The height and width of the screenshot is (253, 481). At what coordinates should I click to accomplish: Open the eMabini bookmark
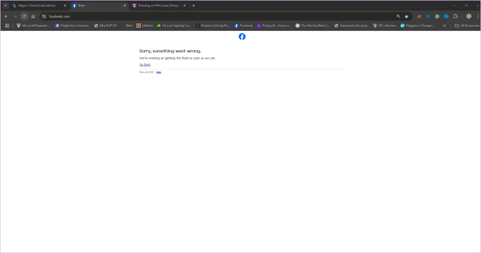(x=145, y=25)
